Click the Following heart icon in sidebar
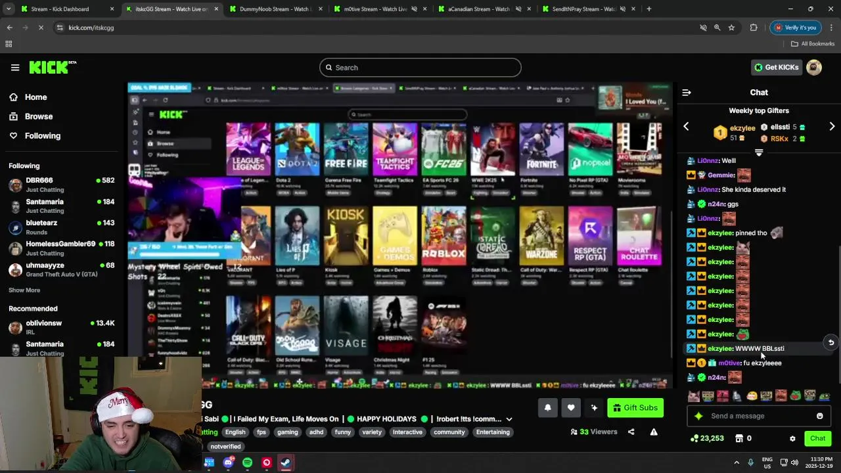 coord(13,135)
